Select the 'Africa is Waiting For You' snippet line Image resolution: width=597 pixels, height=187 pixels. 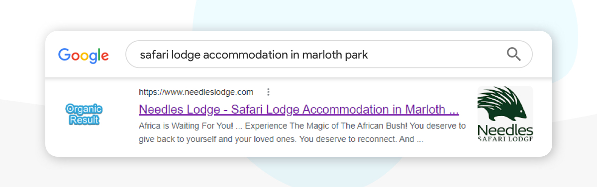(x=302, y=126)
